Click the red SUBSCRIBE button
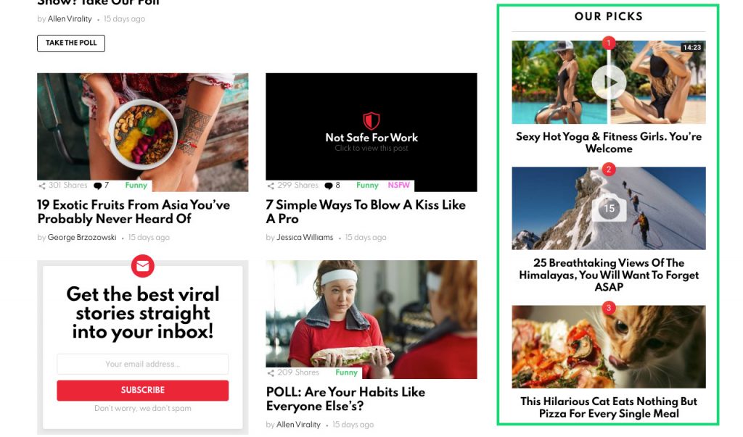 tap(143, 390)
